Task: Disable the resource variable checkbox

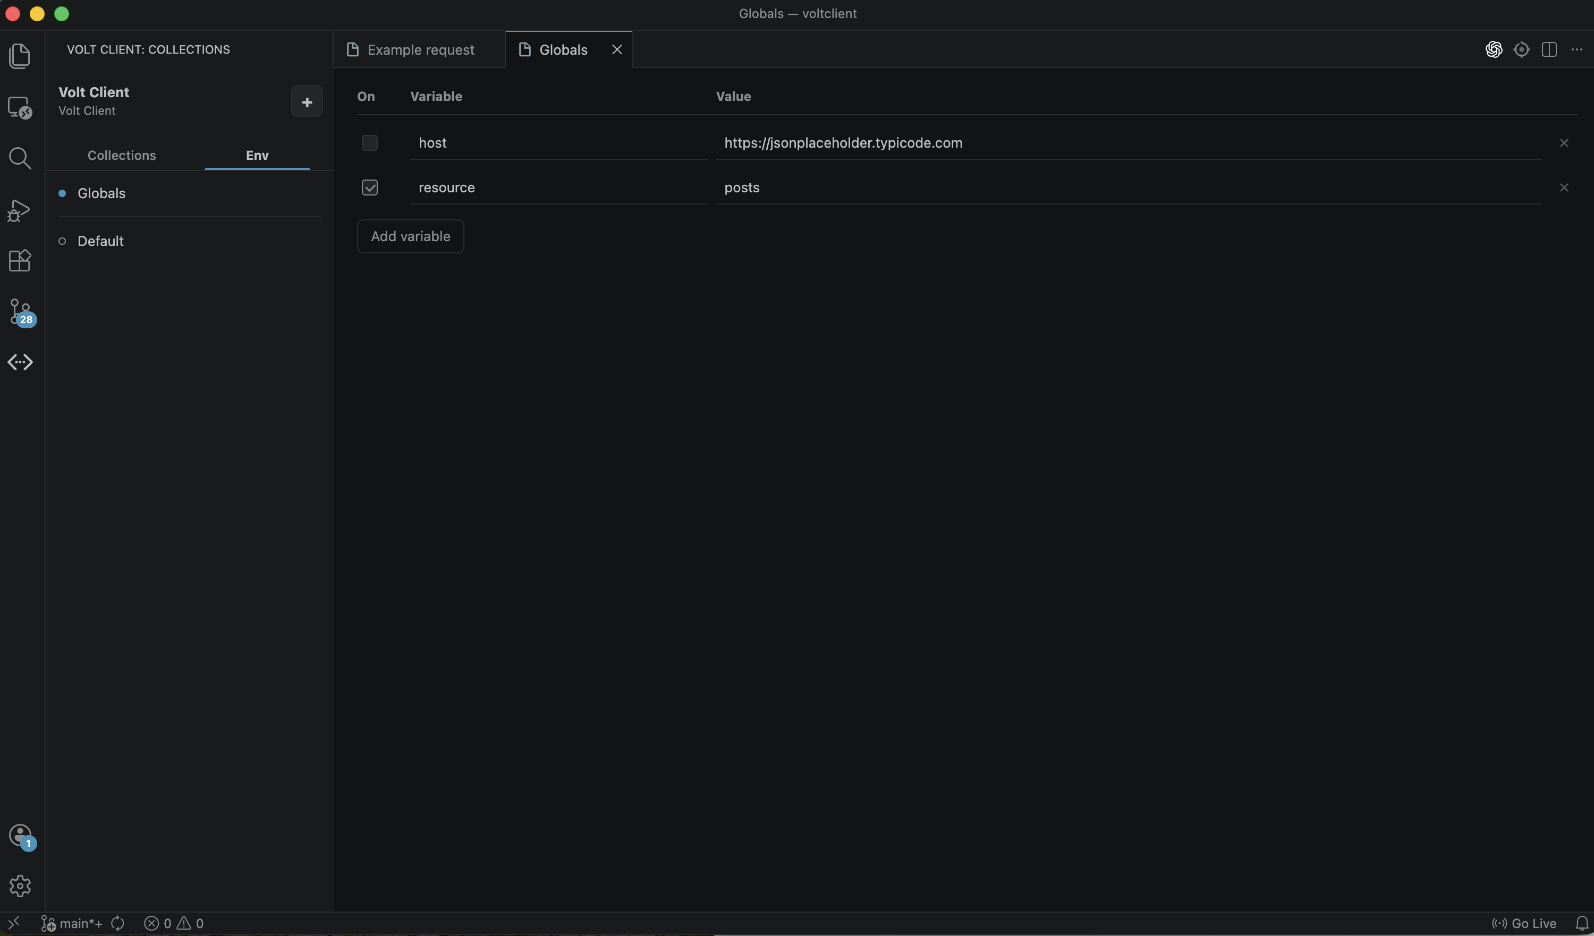Action: [x=370, y=188]
